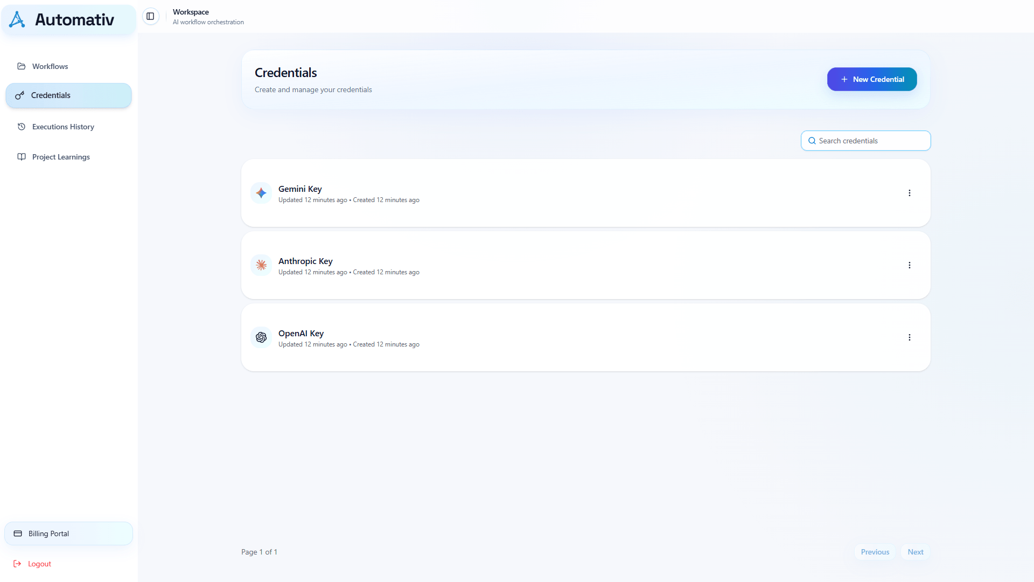The width and height of the screenshot is (1034, 582).
Task: Click the Credentials page heading
Action: coord(285,72)
